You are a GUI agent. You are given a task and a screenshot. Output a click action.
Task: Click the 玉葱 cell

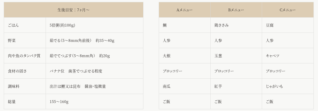point(236,56)
